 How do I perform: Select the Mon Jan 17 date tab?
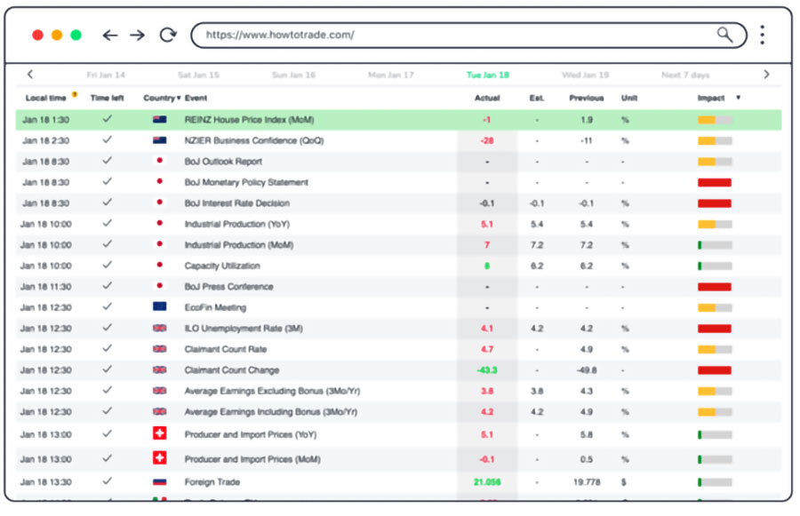click(x=391, y=75)
